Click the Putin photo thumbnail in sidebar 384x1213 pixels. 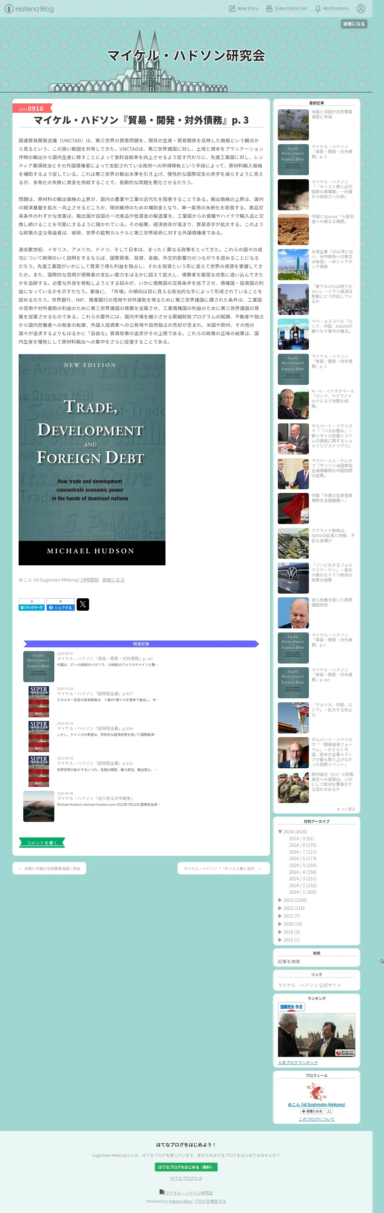pyautogui.click(x=293, y=404)
